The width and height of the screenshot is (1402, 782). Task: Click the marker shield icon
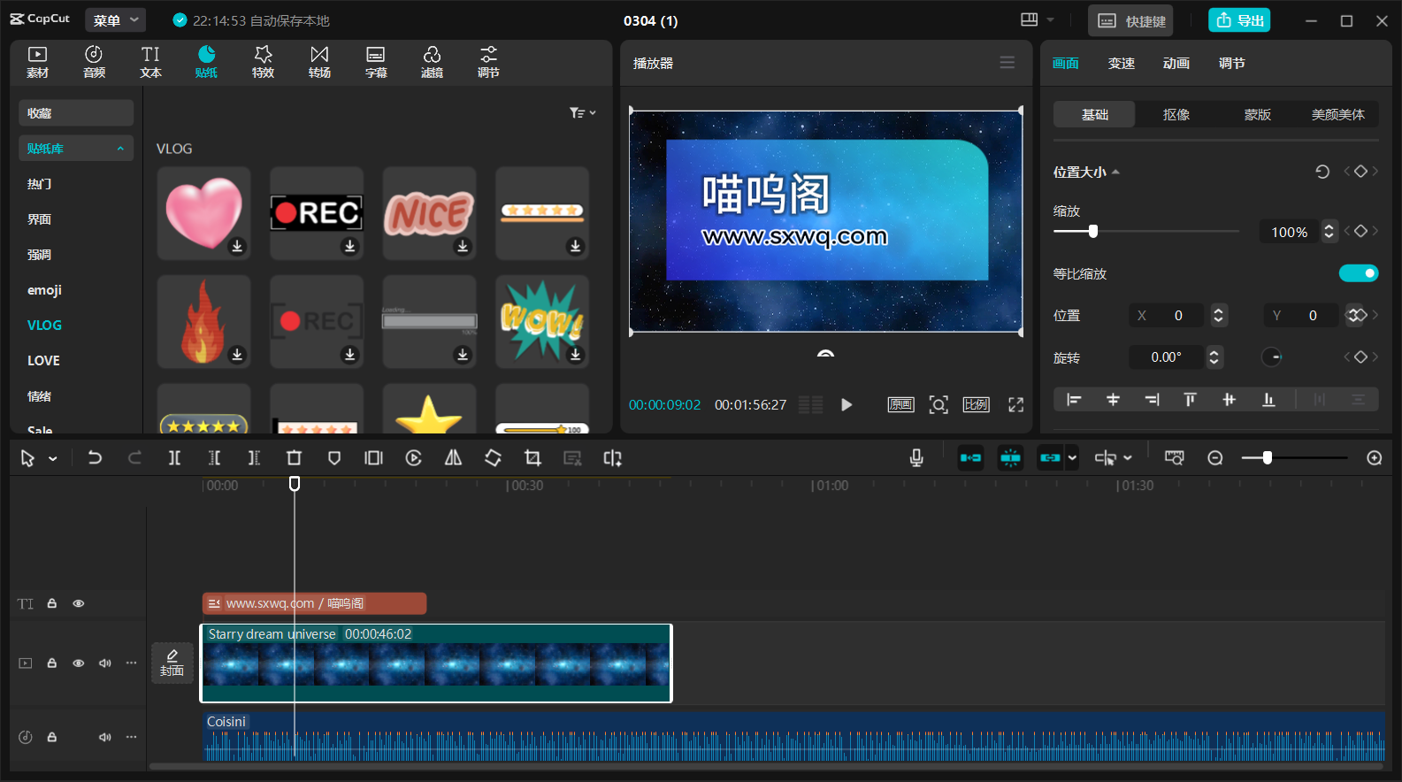point(334,457)
